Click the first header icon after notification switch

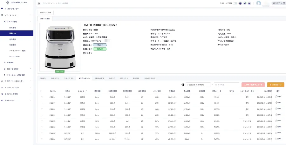point(240,3)
